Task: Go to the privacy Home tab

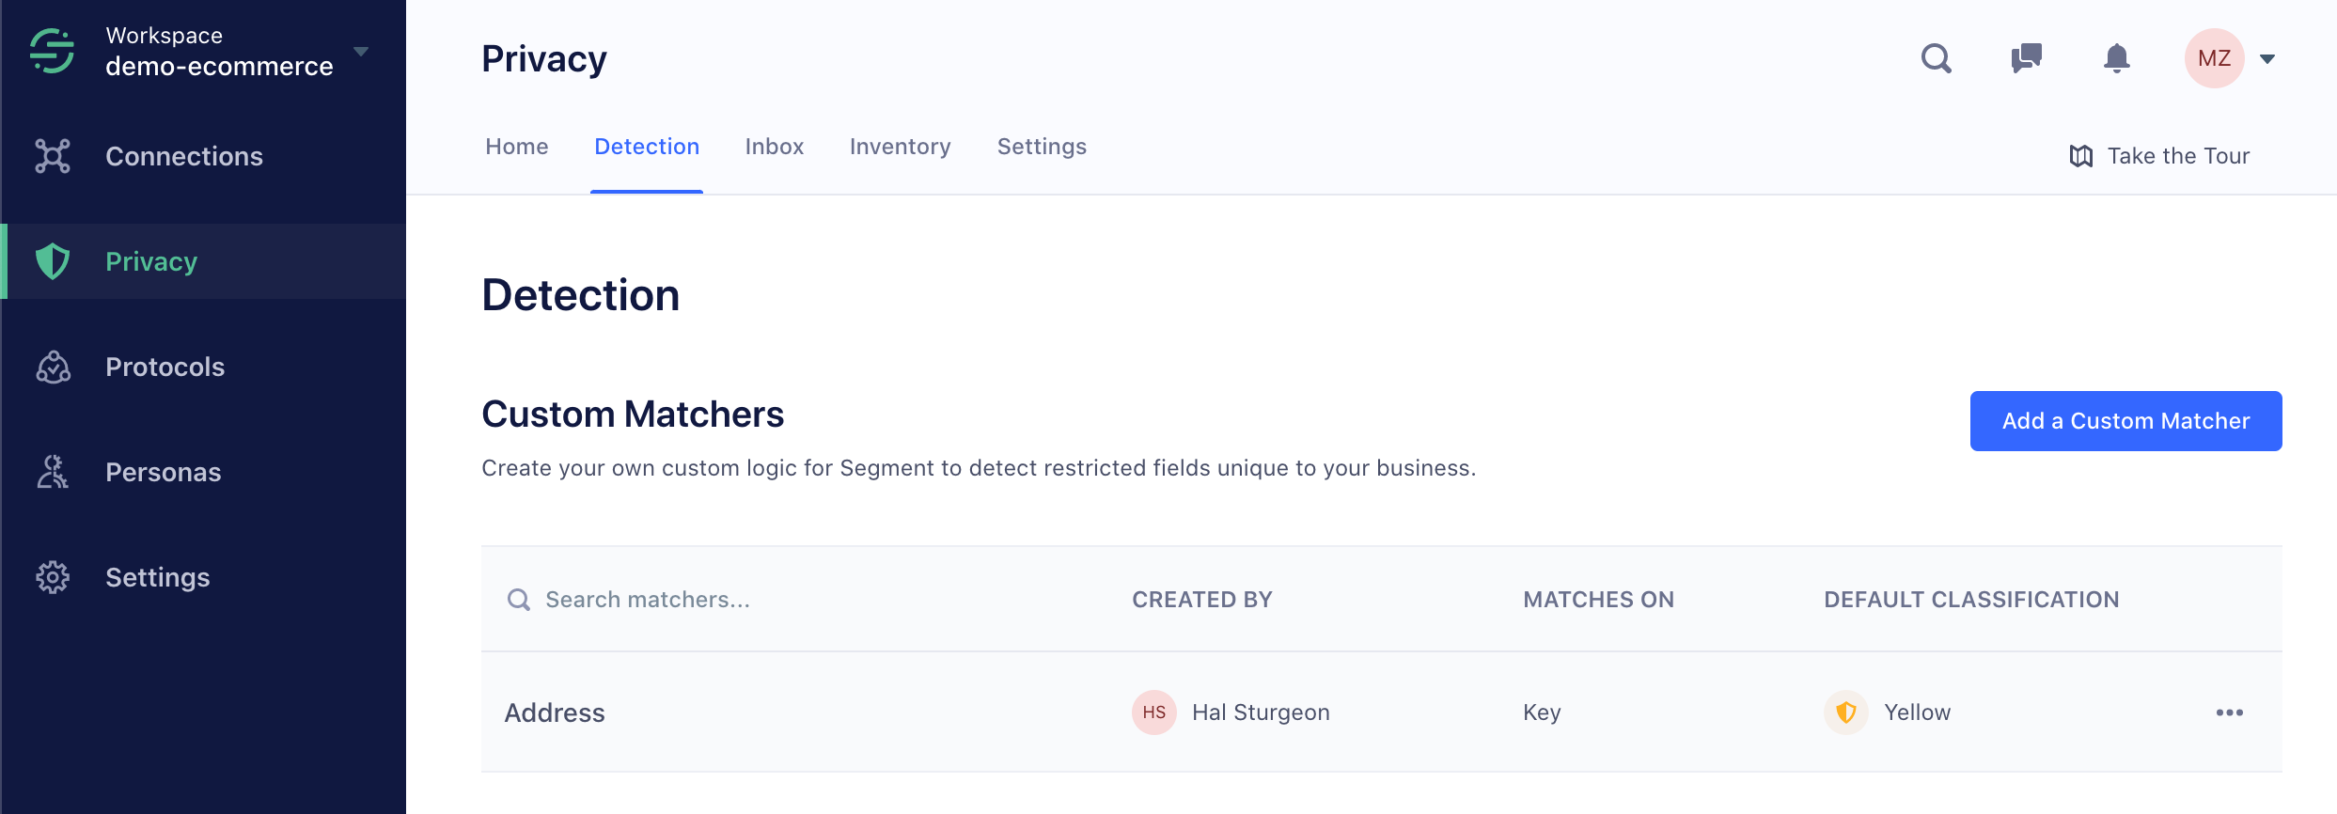Action: (516, 147)
